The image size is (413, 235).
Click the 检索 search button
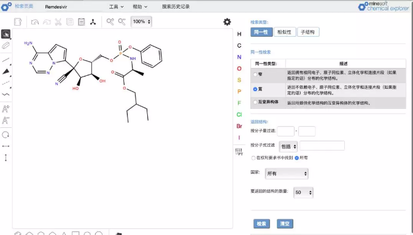point(261,224)
